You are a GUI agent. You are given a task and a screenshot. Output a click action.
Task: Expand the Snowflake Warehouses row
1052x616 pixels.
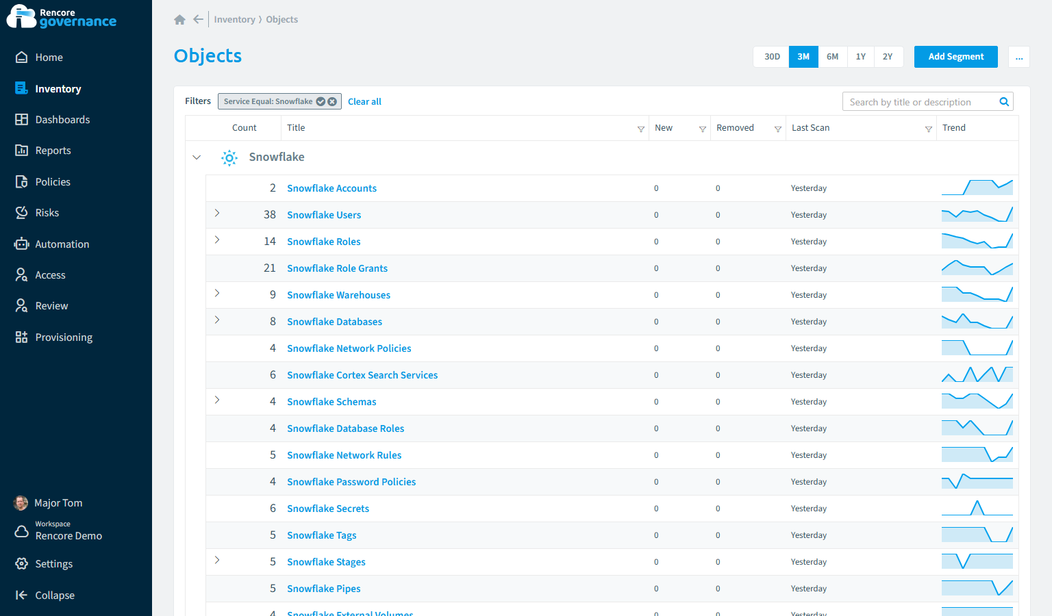[x=217, y=294]
